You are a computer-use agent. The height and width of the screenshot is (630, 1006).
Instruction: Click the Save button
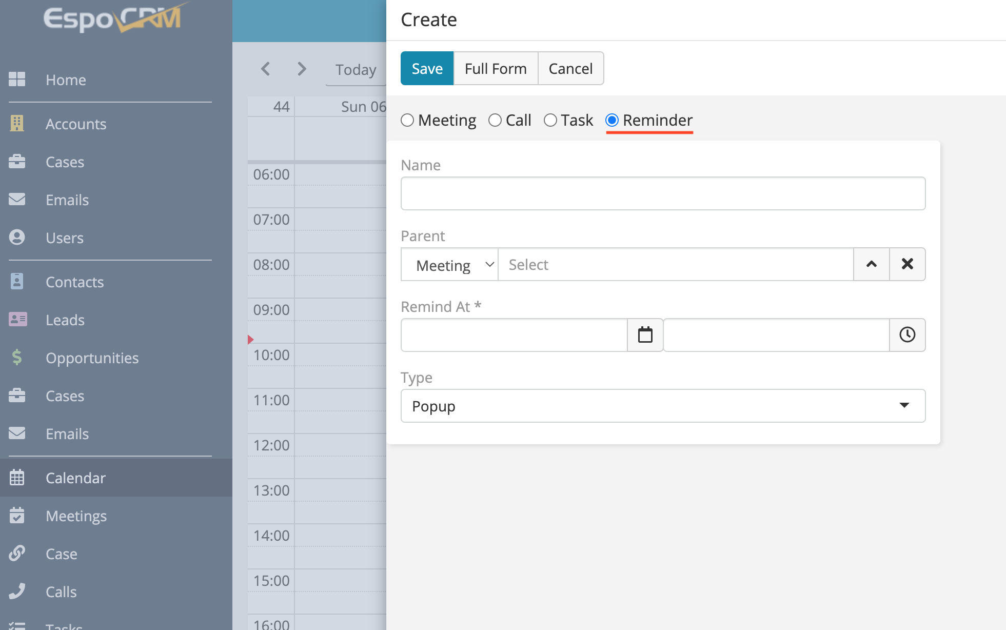tap(427, 68)
